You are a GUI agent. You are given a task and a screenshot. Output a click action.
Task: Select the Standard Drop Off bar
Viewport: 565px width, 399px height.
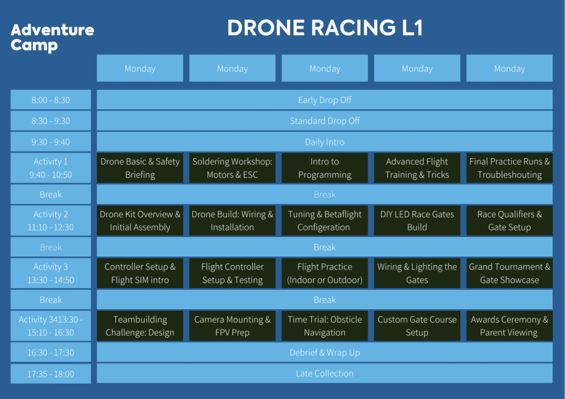[324, 121]
